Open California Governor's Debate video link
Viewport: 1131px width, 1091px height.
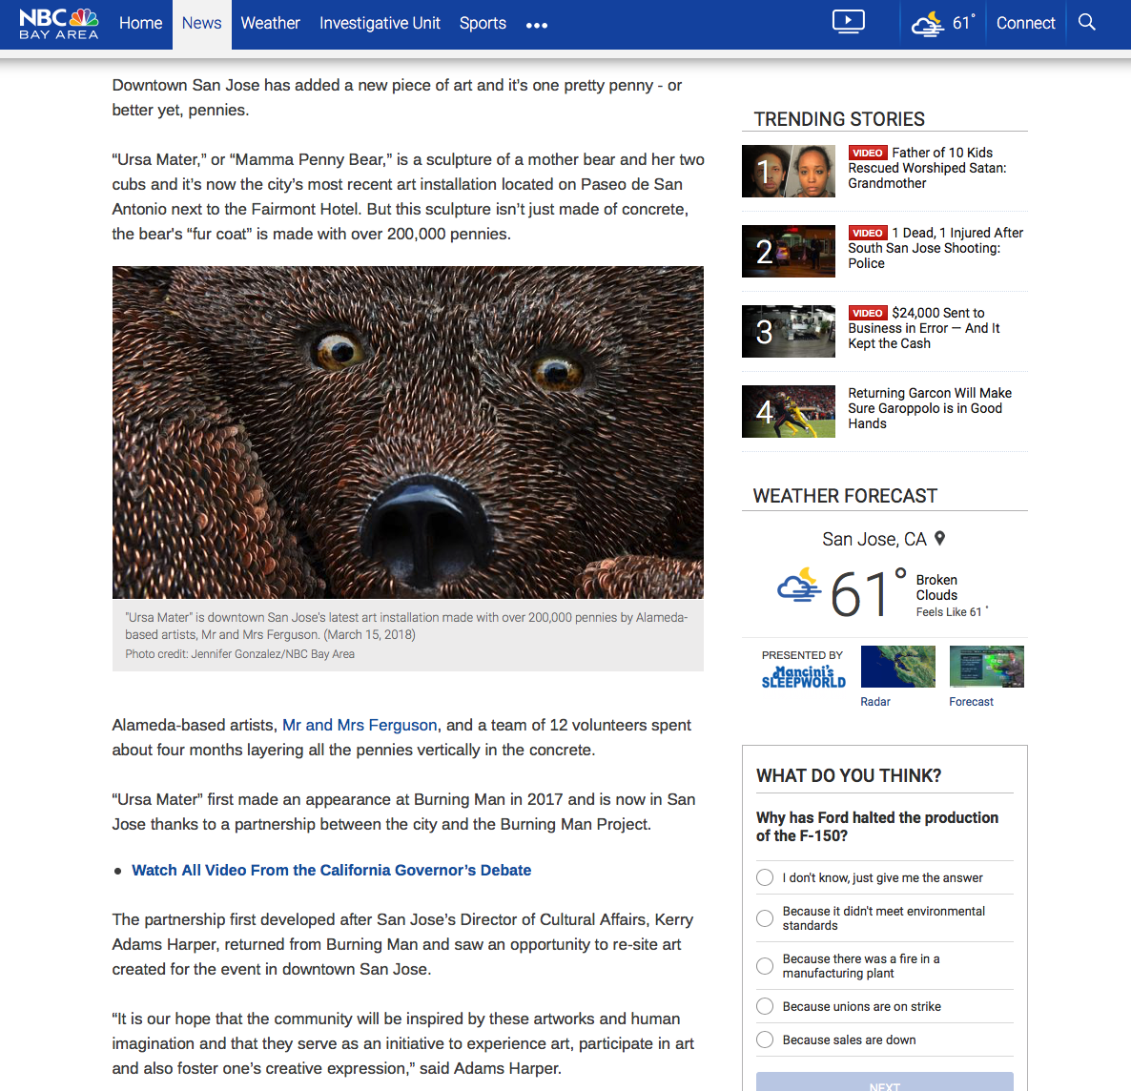(332, 870)
